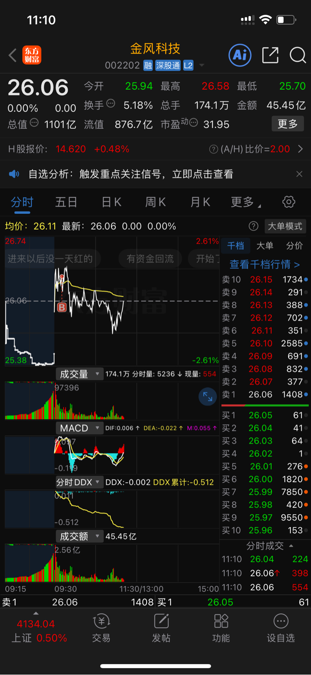
Task: Open the chart settings gear
Action: tap(289, 202)
